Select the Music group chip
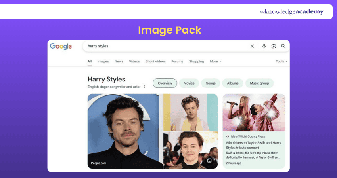 click(259, 83)
